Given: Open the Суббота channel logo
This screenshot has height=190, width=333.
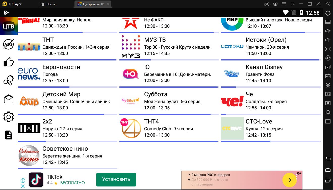Looking at the screenshot, I should pos(131,101).
